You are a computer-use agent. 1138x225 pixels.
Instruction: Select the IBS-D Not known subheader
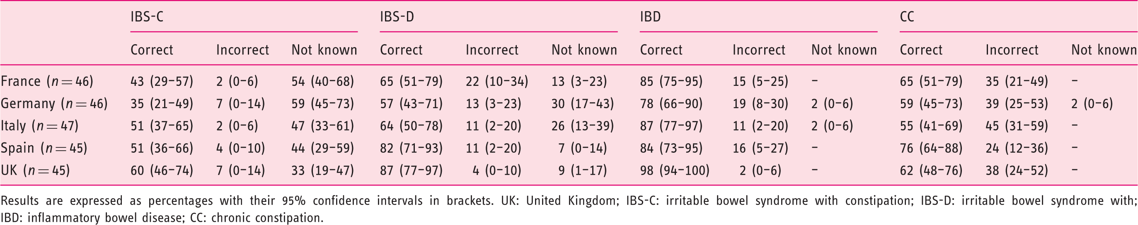coord(584,50)
